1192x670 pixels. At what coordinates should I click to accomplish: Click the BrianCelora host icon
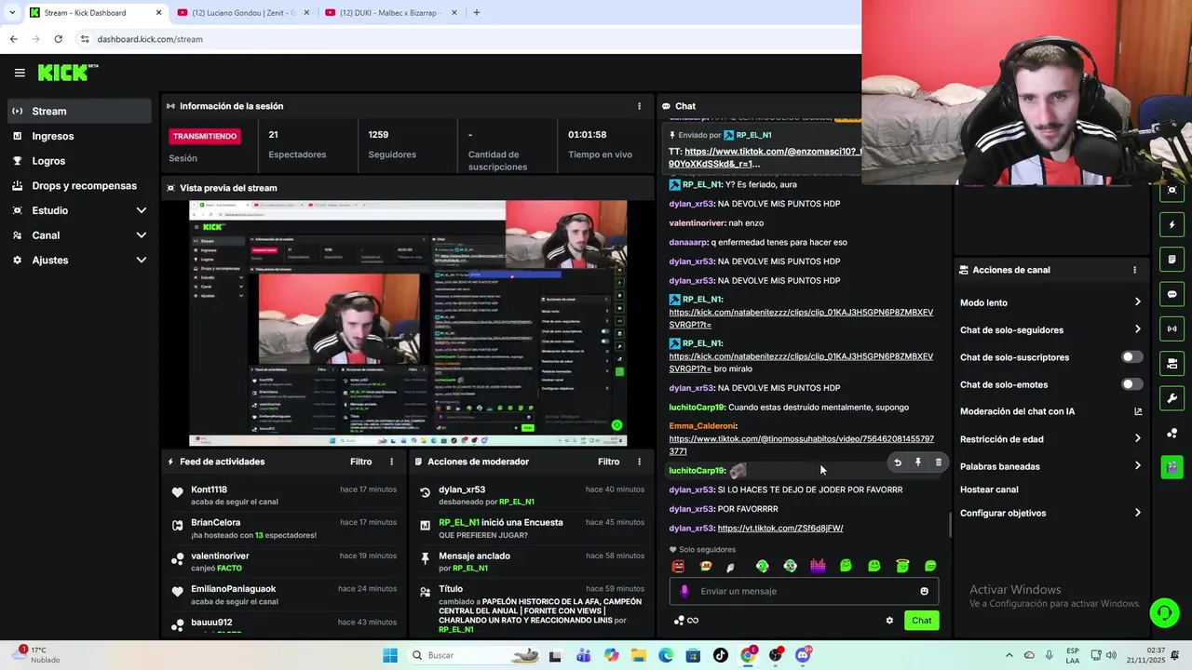pos(177,526)
